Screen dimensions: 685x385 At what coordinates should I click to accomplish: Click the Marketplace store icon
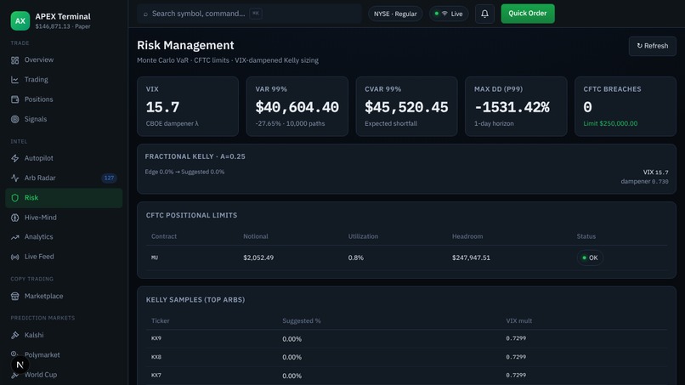click(x=14, y=297)
